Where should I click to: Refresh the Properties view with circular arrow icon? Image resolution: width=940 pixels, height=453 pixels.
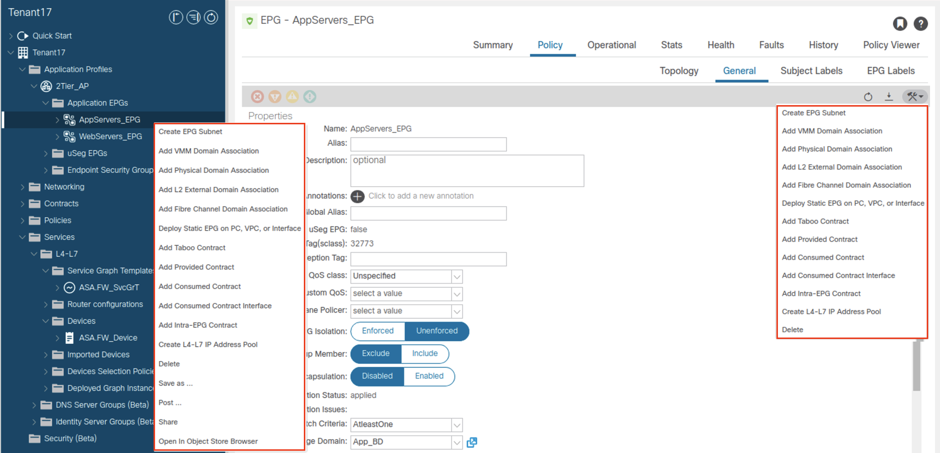pos(868,97)
